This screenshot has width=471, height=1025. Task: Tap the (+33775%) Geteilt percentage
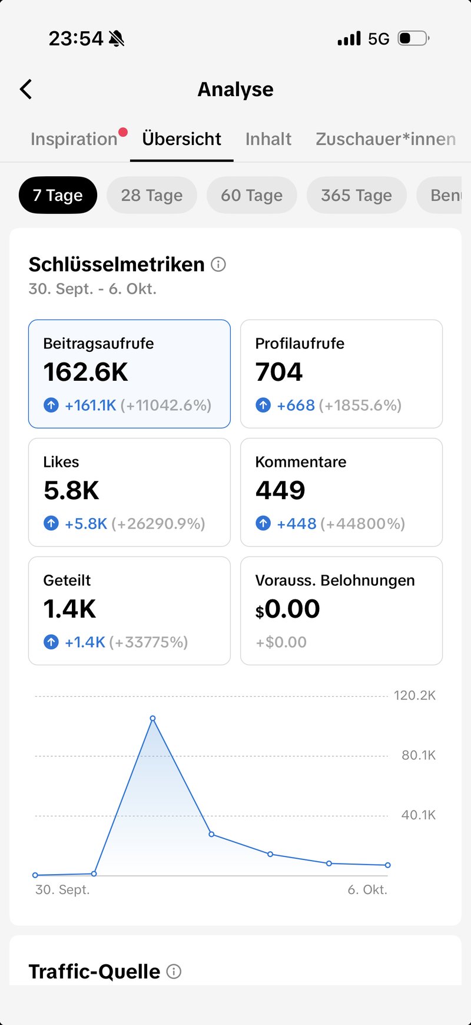pyautogui.click(x=148, y=642)
